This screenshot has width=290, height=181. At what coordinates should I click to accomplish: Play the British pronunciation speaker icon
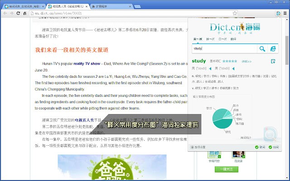(210, 69)
